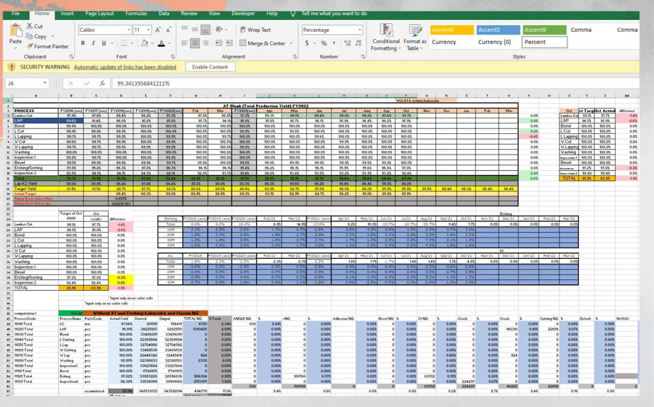Toggle Wrap Text
Viewport: 654px width, 407px height.
click(255, 30)
